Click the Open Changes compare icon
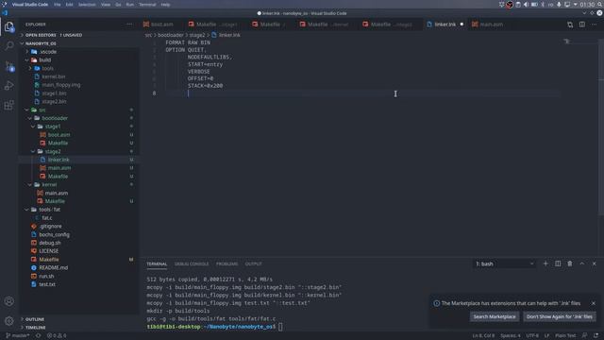This screenshot has height=340, width=604. click(x=570, y=25)
